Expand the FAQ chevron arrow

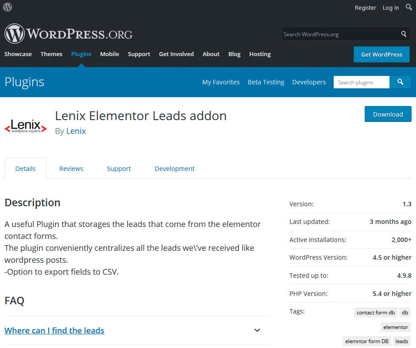(257, 330)
